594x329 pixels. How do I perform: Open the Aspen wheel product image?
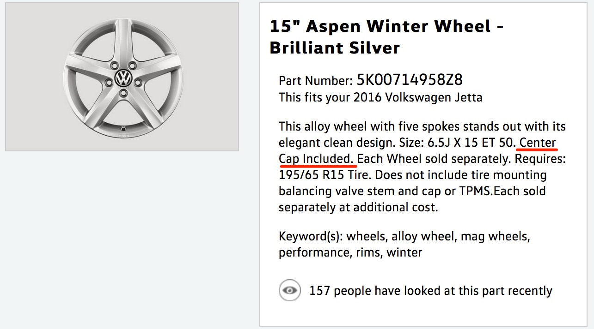pyautogui.click(x=122, y=77)
